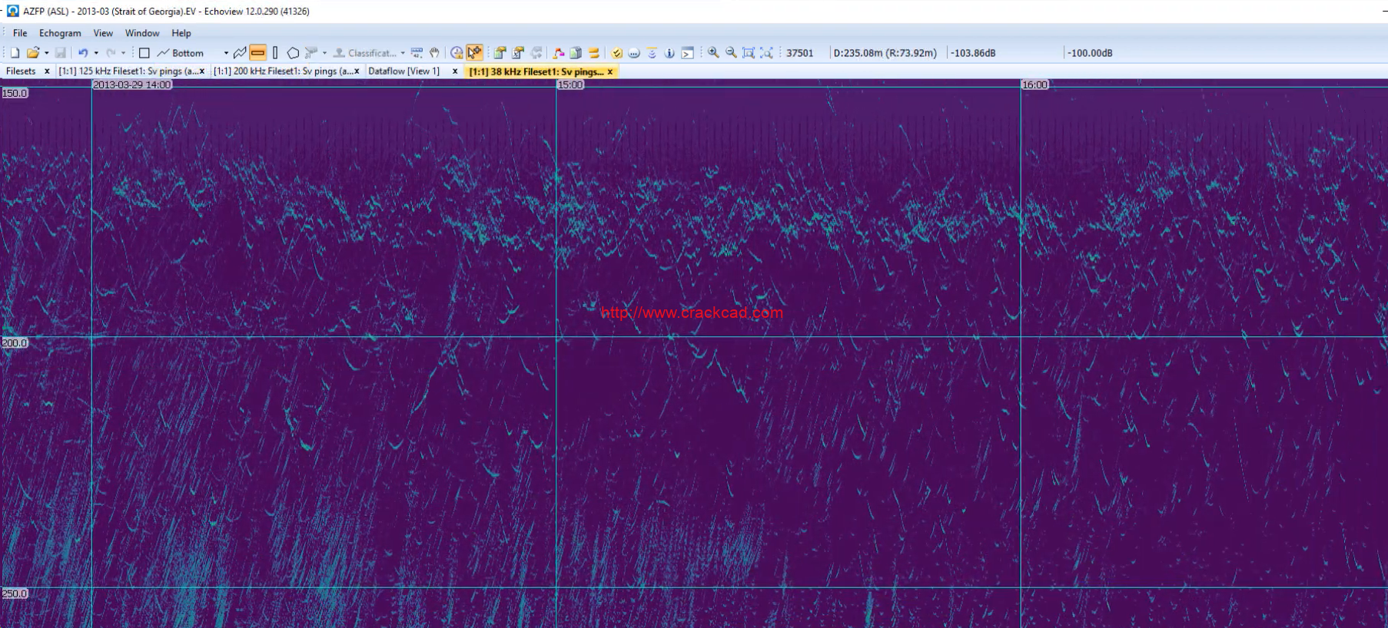This screenshot has height=628, width=1388.
Task: Expand the undo history dropdown
Action: 96,53
